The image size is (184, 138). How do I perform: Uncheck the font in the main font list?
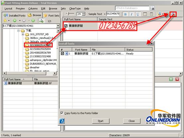[x=66, y=26]
